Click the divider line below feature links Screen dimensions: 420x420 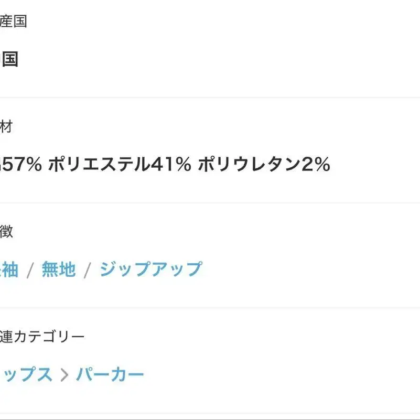pyautogui.click(x=210, y=308)
